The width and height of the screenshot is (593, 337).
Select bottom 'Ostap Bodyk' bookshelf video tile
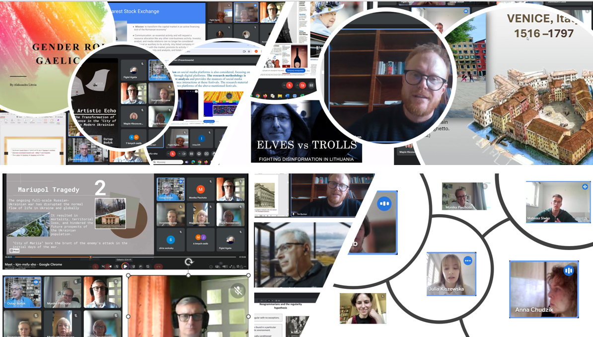22,292
